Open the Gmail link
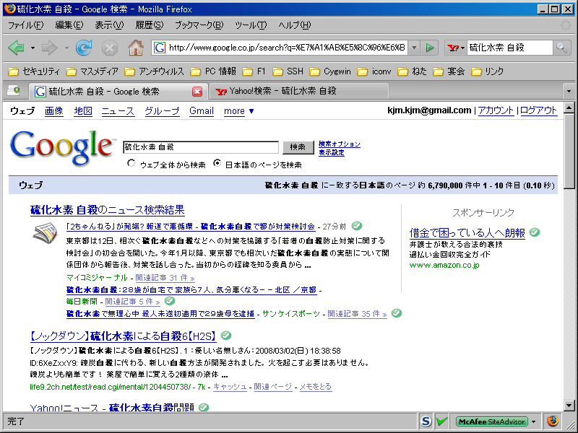The width and height of the screenshot is (578, 433). [202, 111]
